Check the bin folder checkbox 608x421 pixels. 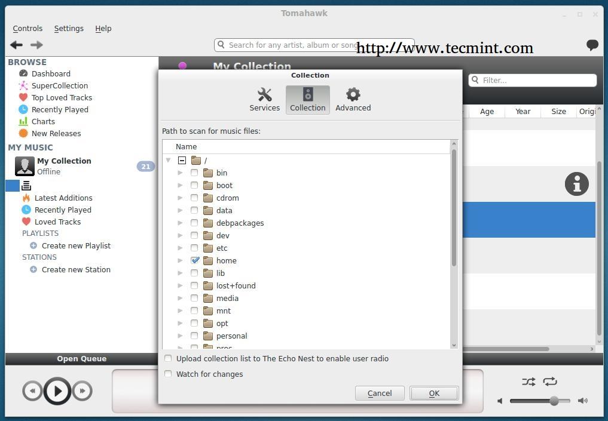[194, 173]
